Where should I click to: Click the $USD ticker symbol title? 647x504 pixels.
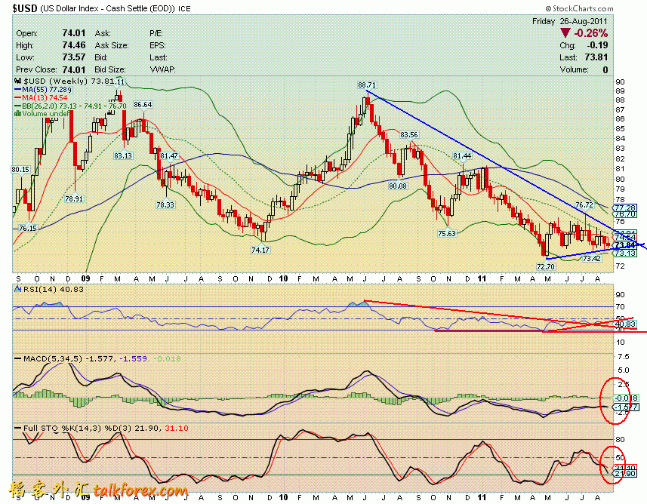pyautogui.click(x=25, y=8)
